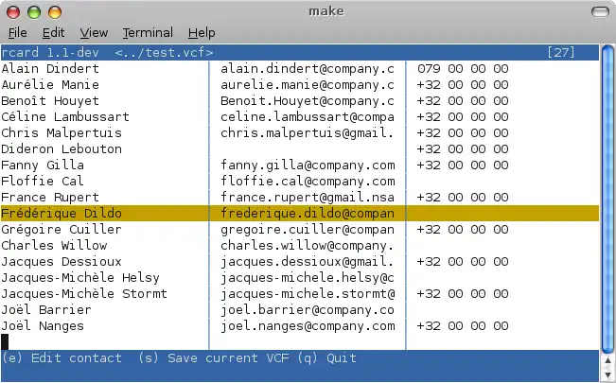Click the Edit contact hint
The image size is (616, 383).
click(62, 358)
